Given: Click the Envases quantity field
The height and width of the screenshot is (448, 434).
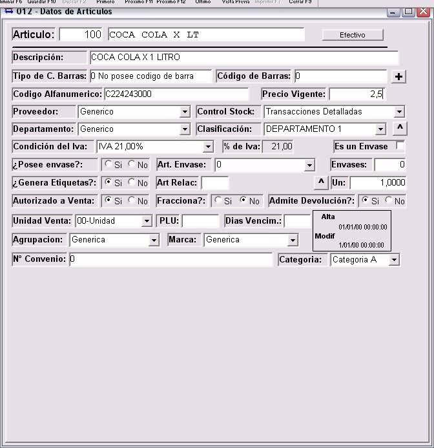Looking at the screenshot, I should pos(389,165).
